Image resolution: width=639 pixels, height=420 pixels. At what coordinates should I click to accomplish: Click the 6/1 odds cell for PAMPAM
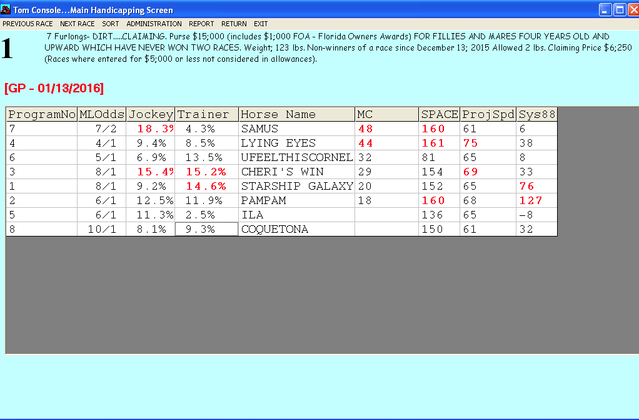[x=102, y=200]
